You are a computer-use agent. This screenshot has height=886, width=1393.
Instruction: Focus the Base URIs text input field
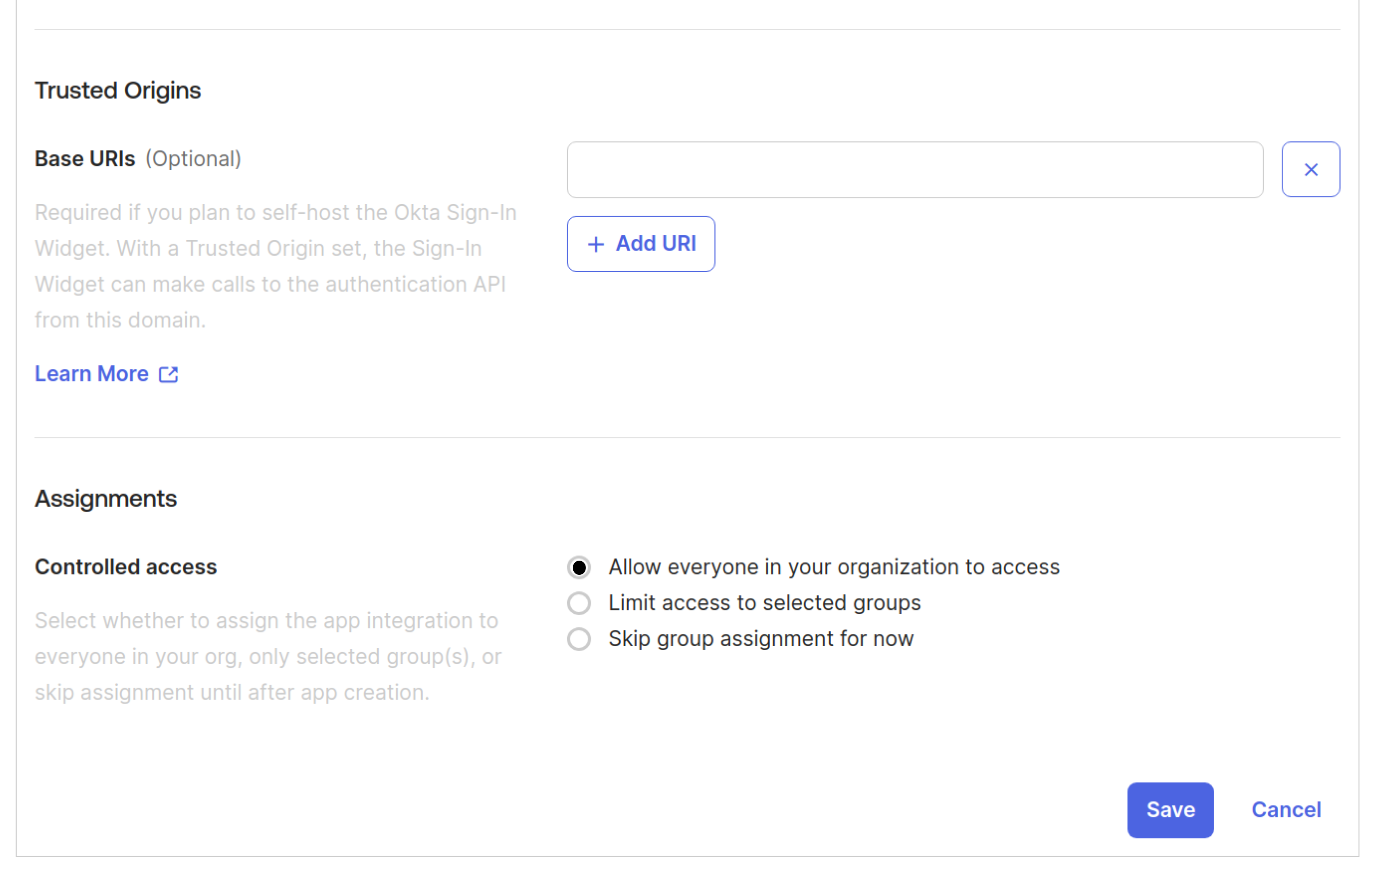click(x=915, y=170)
